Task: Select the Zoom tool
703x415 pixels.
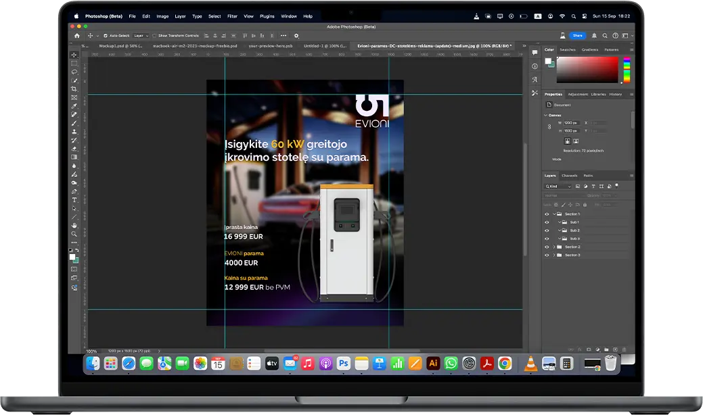Action: tap(74, 234)
